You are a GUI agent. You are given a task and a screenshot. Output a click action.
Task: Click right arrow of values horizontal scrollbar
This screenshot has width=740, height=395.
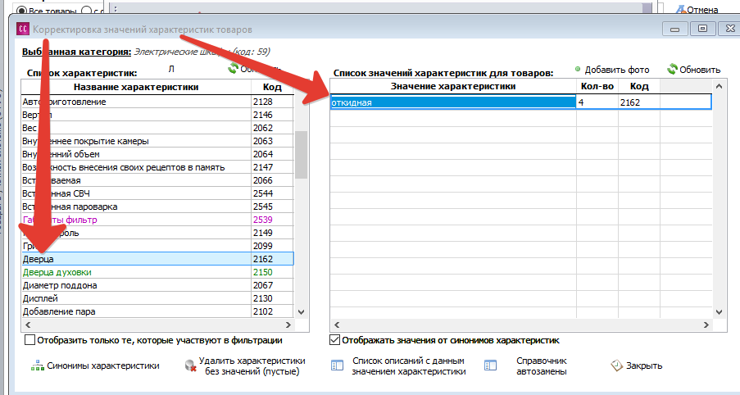pos(706,325)
